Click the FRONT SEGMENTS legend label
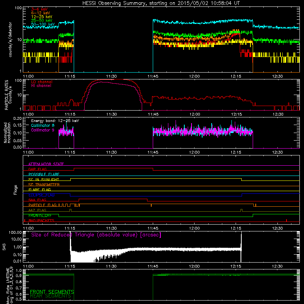This screenshot has height=304, width=304. pos(52,292)
